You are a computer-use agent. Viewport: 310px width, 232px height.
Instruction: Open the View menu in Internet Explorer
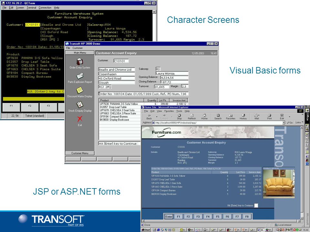pyautogui.click(x=159, y=111)
